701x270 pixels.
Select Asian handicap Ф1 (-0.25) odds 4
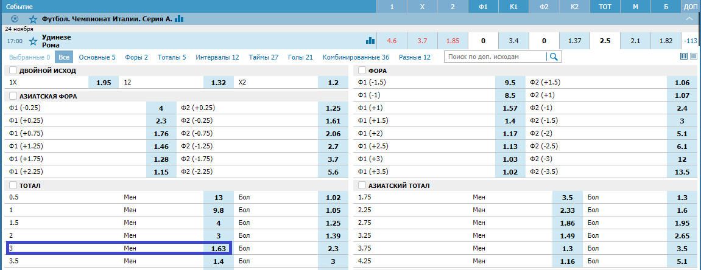(x=161, y=108)
